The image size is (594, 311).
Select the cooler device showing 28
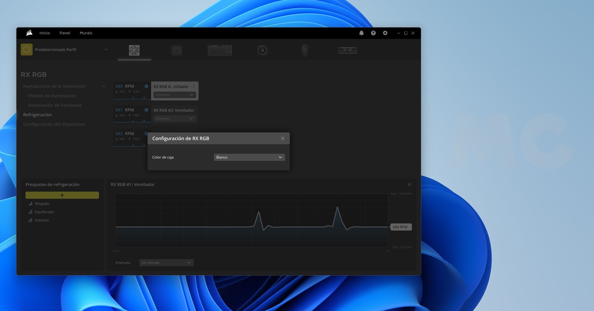tap(262, 50)
